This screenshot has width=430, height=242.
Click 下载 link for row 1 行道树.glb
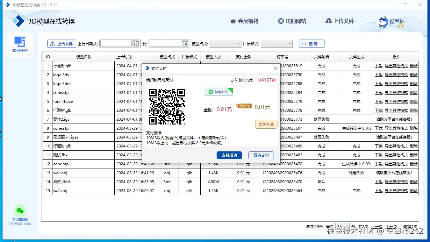[x=379, y=66]
